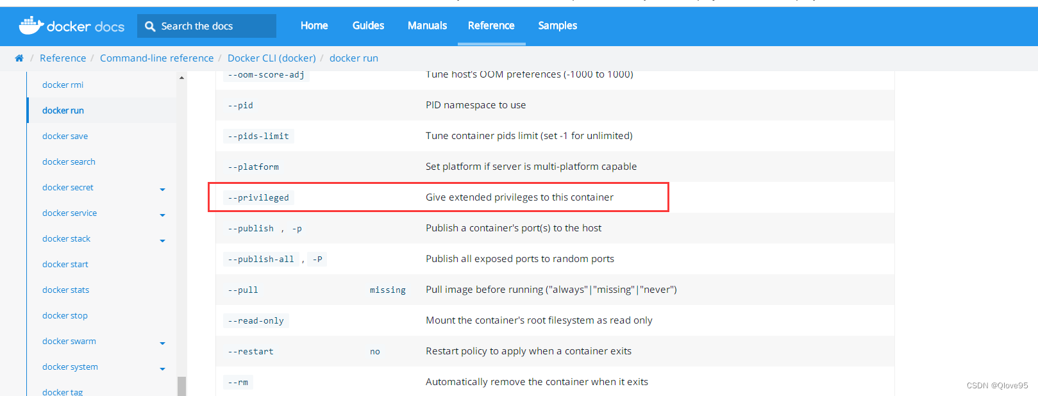This screenshot has height=396, width=1038.
Task: Open the Reference tab
Action: (491, 26)
